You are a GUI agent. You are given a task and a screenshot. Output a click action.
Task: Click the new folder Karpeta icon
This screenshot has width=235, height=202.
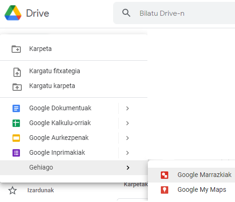click(16, 49)
